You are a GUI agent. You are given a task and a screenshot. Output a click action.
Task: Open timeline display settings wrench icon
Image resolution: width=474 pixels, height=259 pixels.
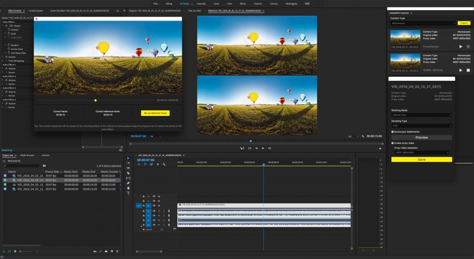click(164, 164)
